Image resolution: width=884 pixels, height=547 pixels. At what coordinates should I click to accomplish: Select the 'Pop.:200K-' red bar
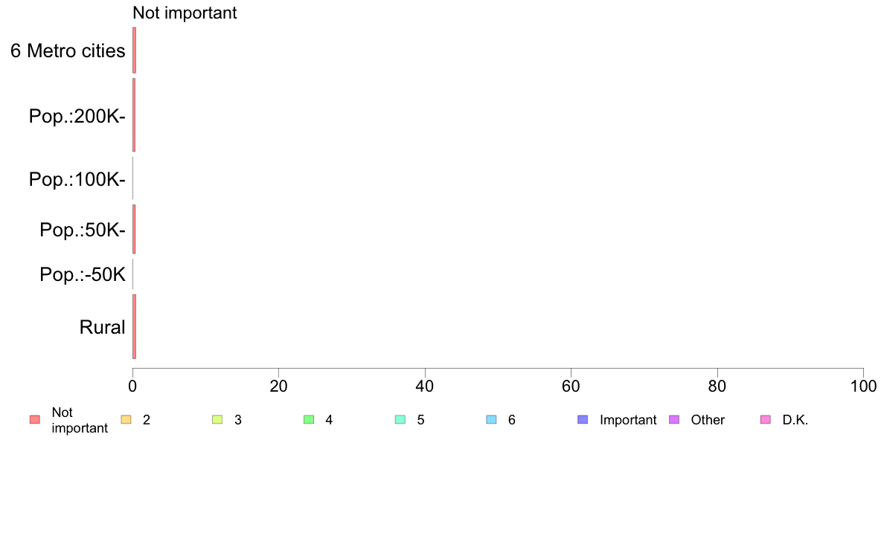134,115
